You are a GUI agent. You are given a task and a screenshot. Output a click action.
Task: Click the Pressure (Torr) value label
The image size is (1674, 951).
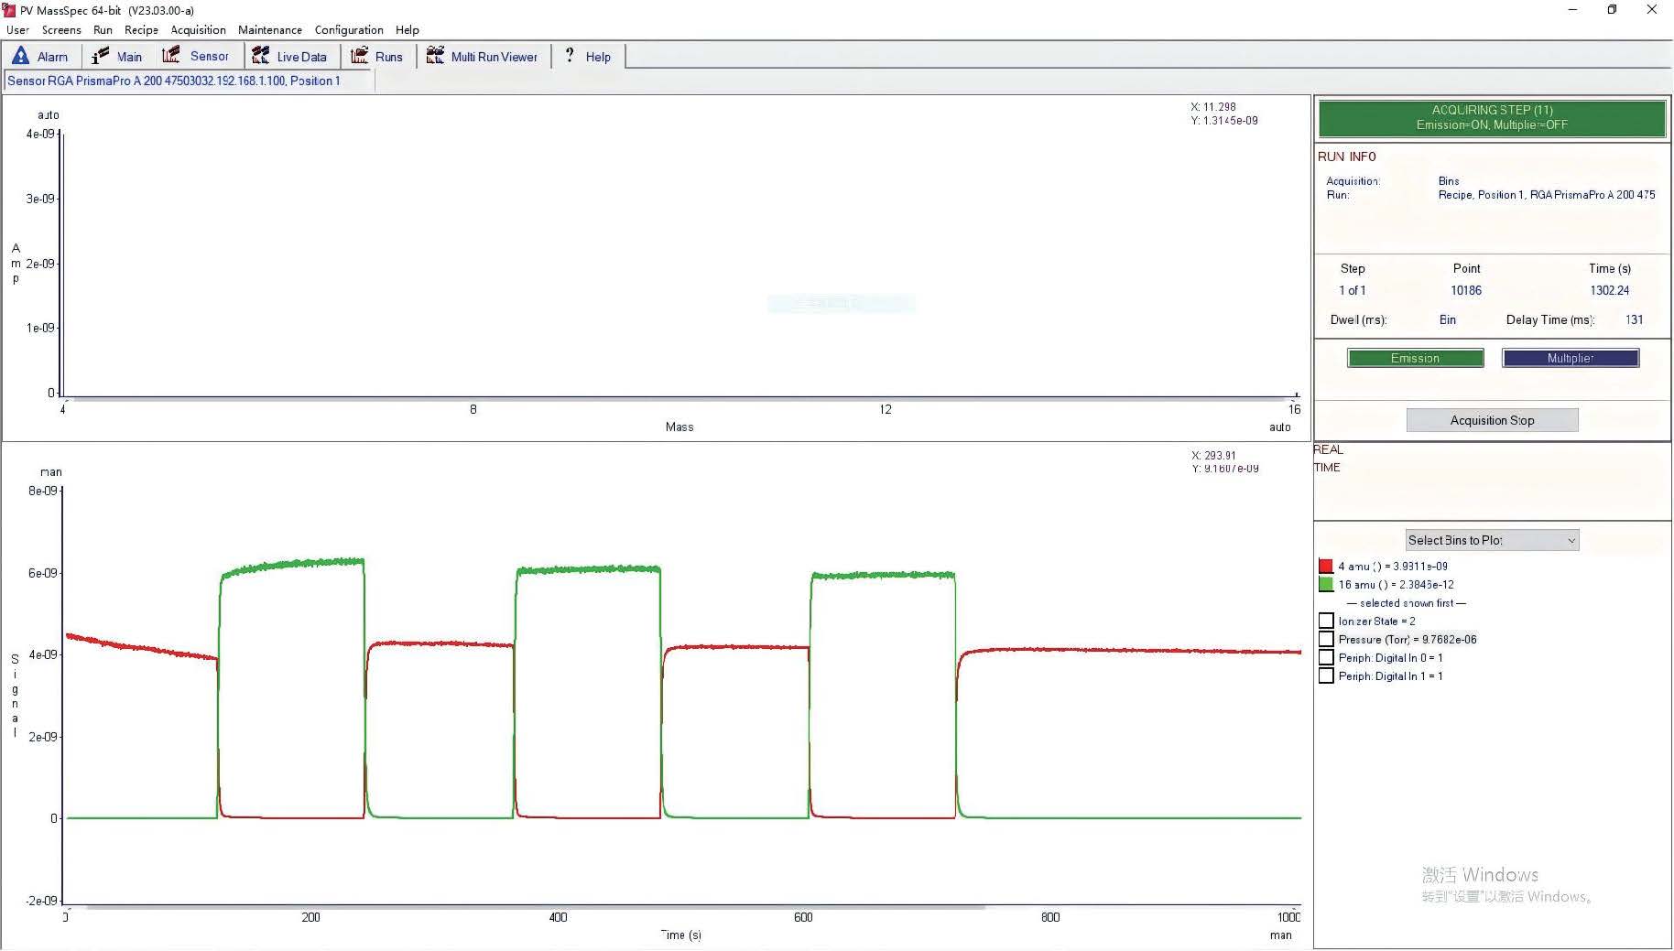pos(1408,640)
